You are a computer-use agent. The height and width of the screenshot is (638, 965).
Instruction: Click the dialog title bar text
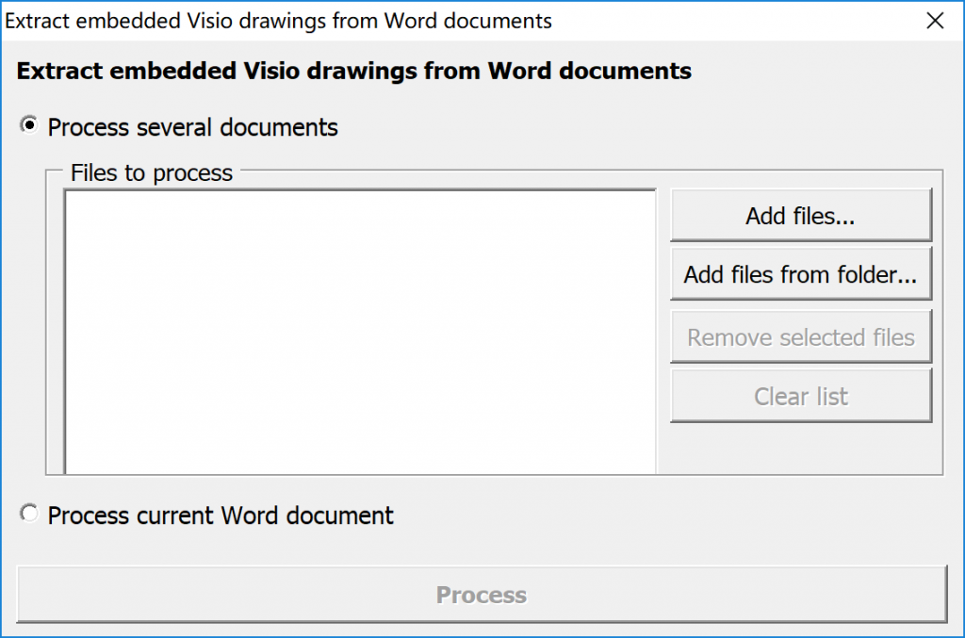tap(279, 21)
